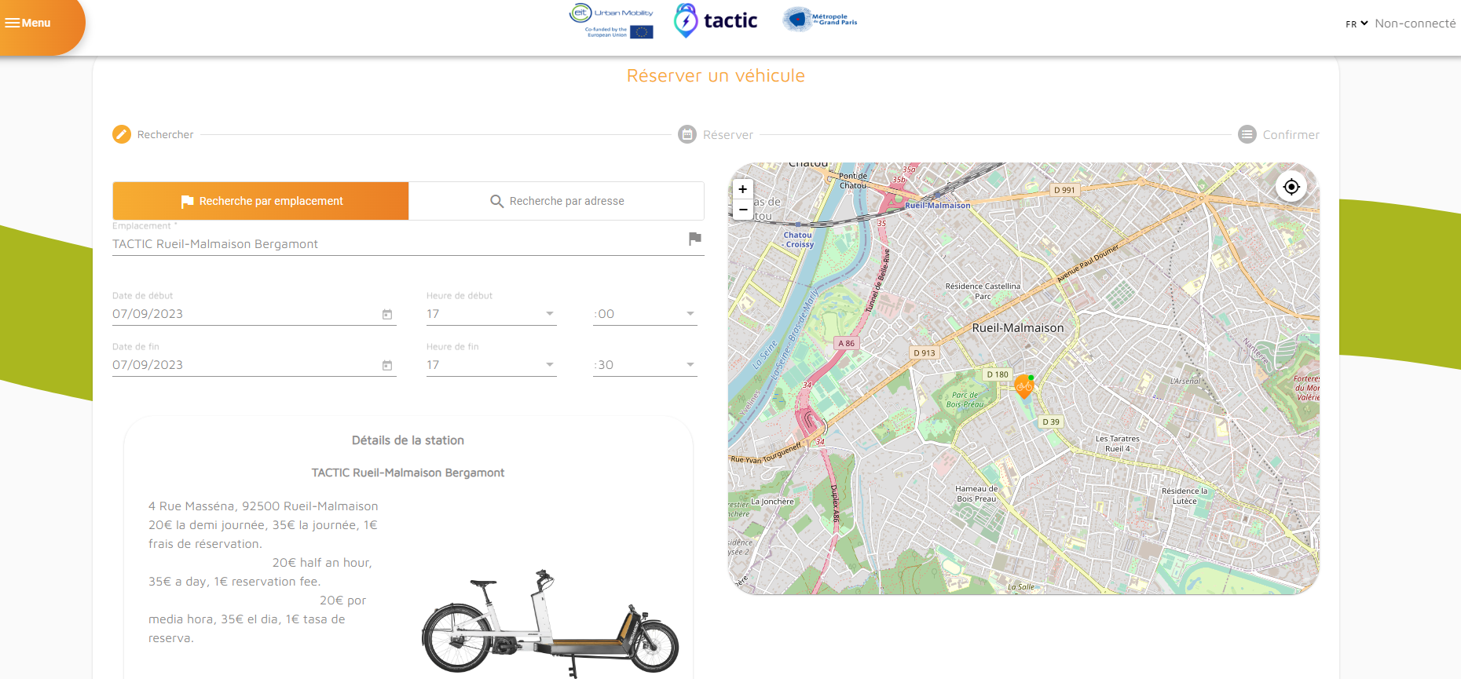Click the flag icon on Recherche par emplacement

pyautogui.click(x=187, y=202)
